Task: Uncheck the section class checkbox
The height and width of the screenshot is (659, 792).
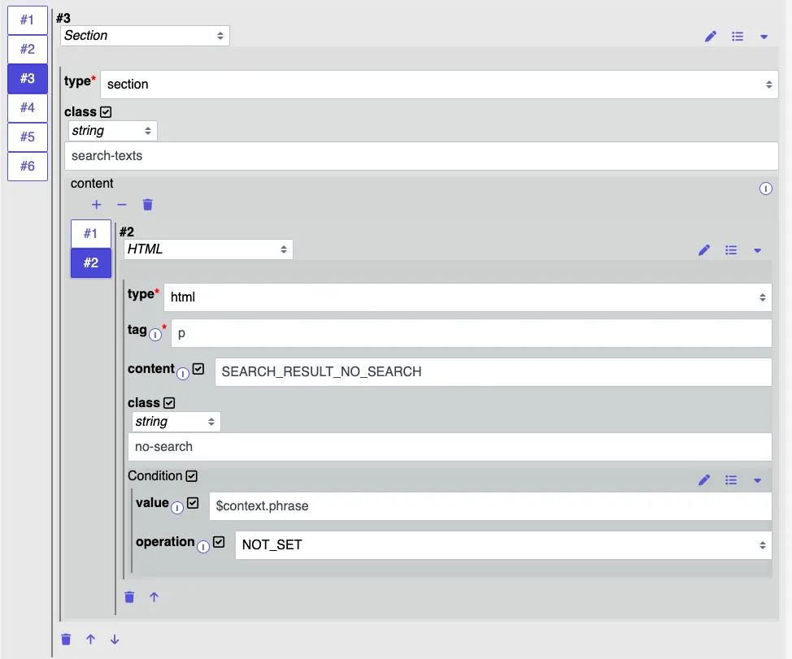Action: pyautogui.click(x=106, y=112)
